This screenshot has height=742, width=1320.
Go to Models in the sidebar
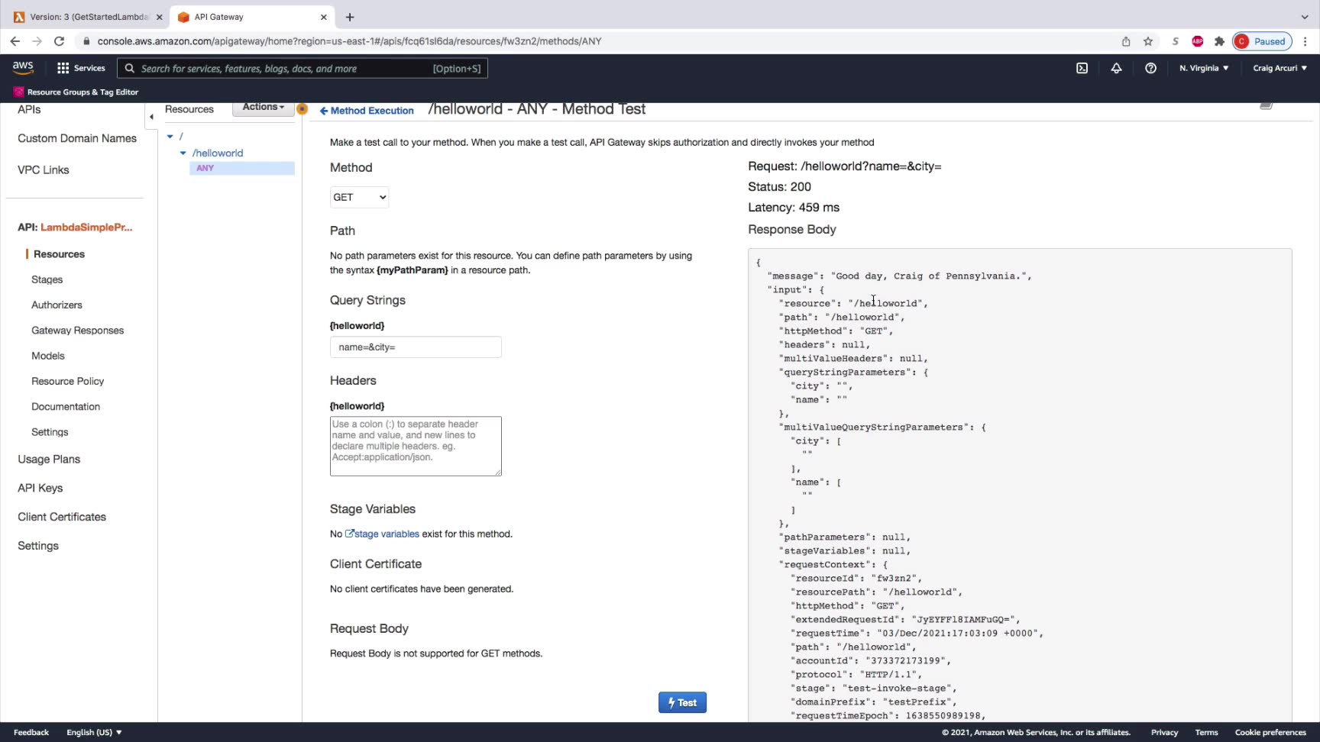coord(48,356)
